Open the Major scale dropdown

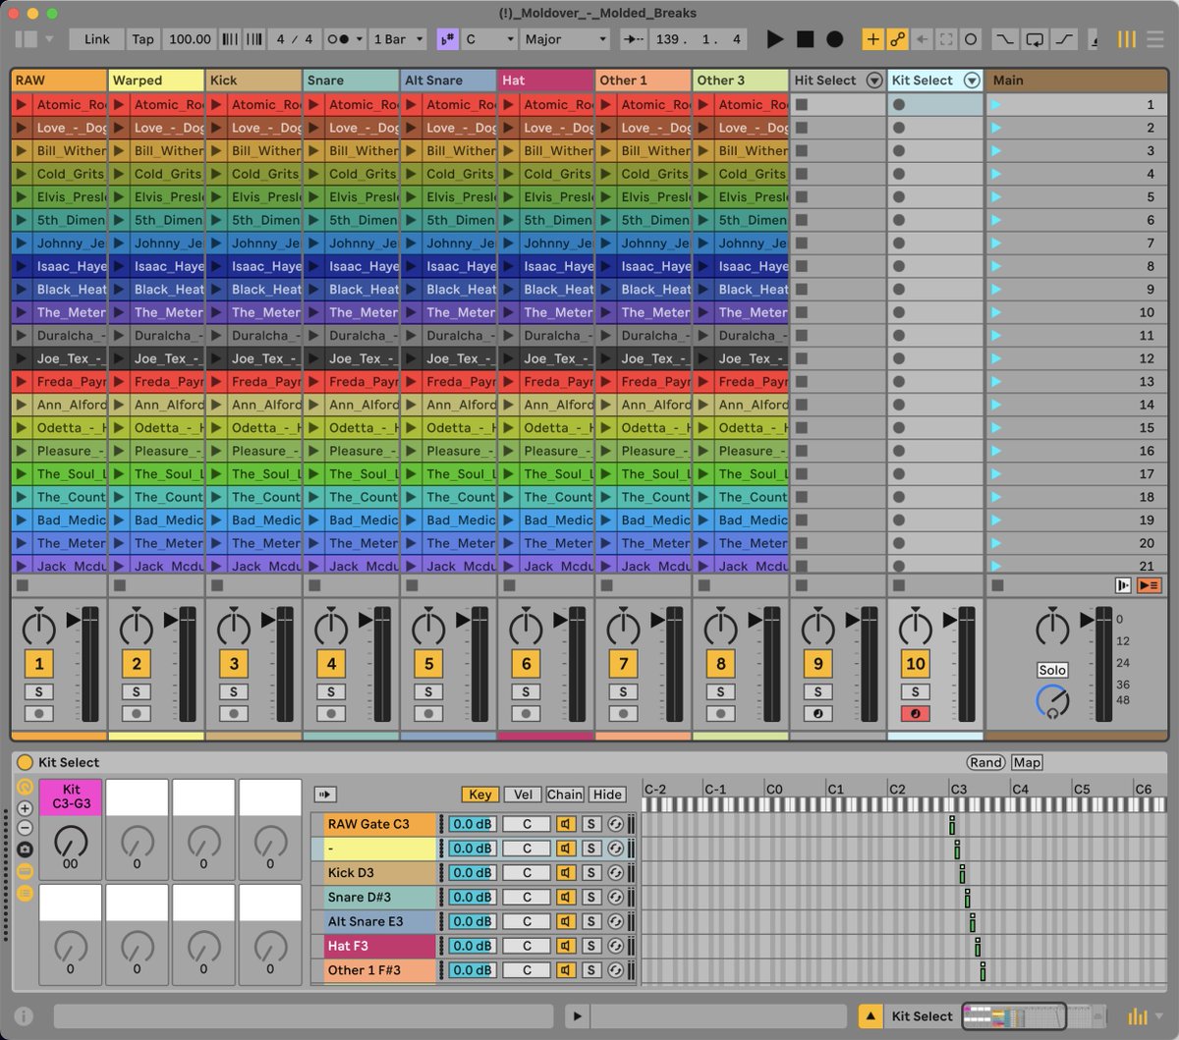(x=564, y=39)
